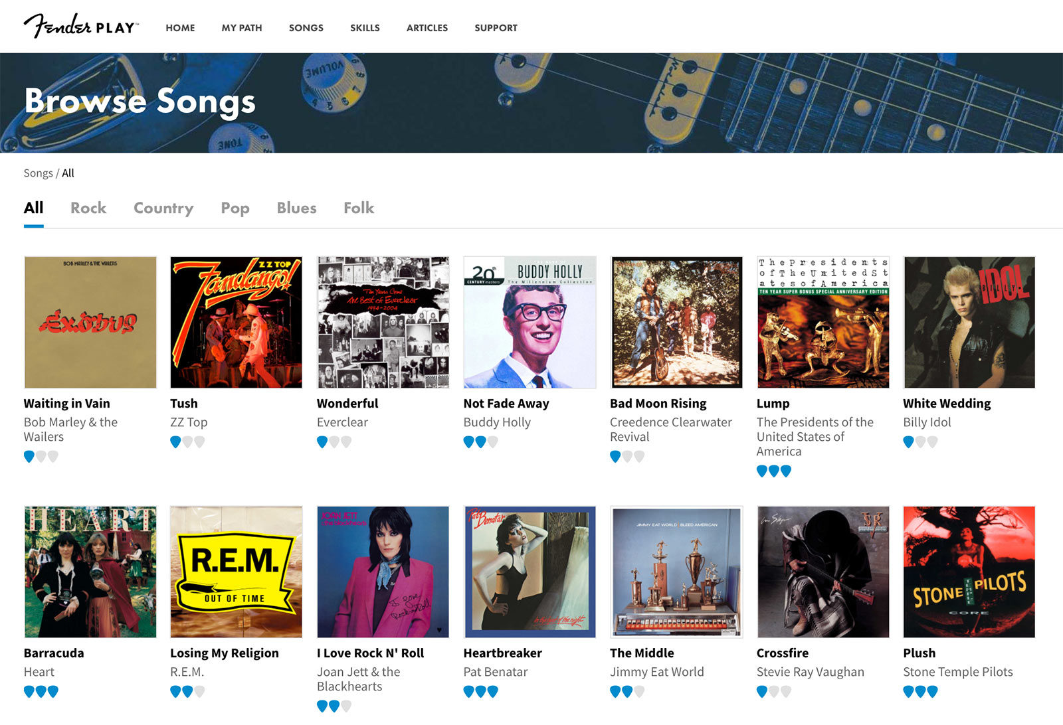This screenshot has height=725, width=1063.
Task: Select the Country genre tab
Action: coord(163,208)
